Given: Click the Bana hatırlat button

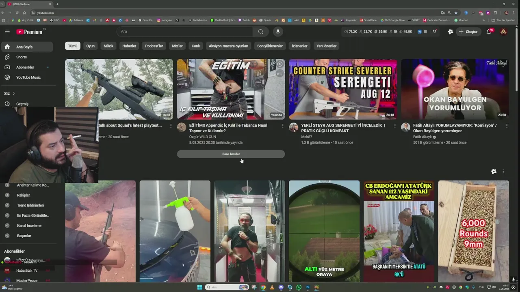Looking at the screenshot, I should tap(231, 154).
